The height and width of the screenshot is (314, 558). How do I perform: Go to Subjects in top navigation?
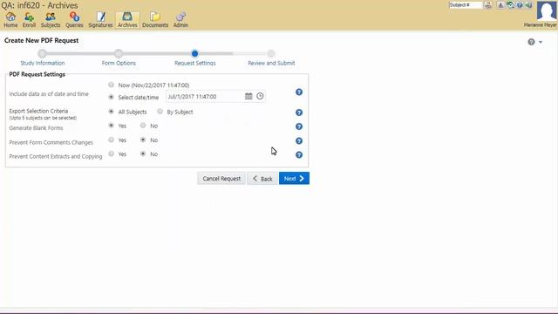coord(51,19)
